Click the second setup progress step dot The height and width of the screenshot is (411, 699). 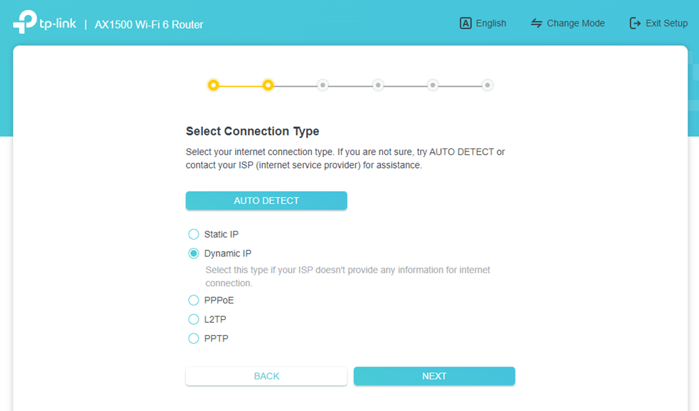click(268, 85)
